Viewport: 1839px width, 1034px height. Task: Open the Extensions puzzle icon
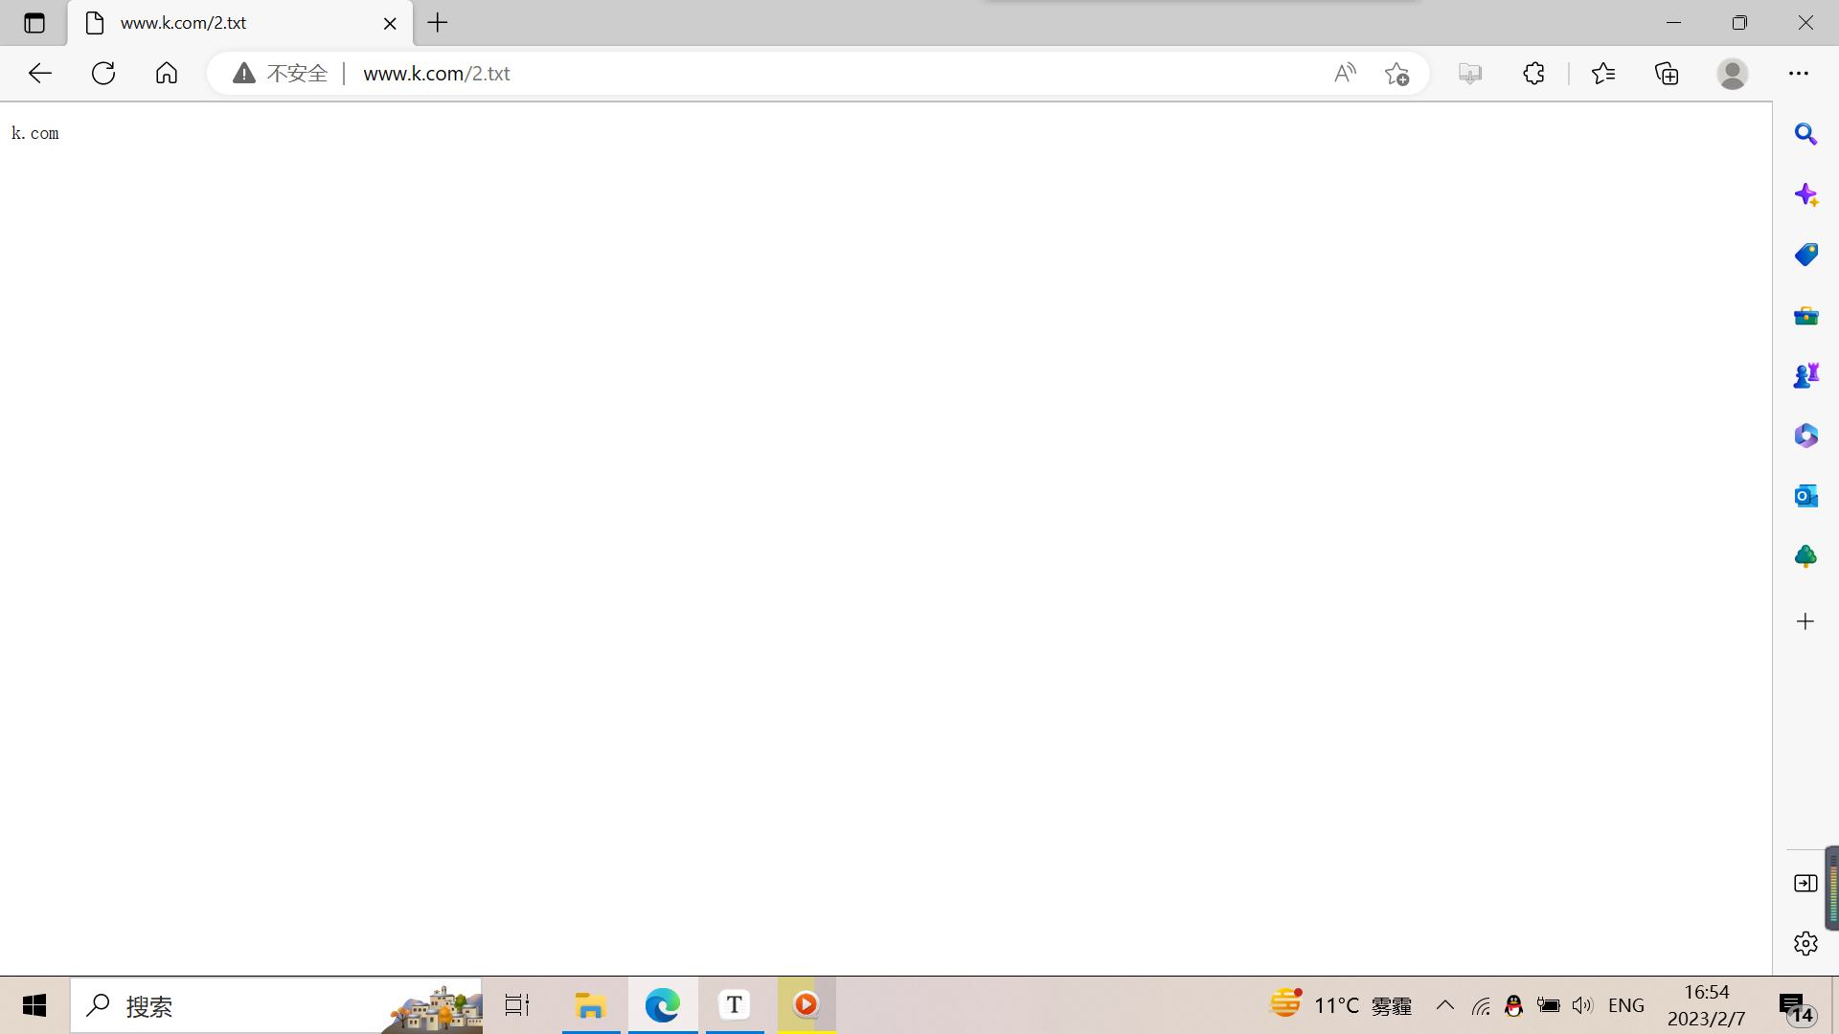1533,74
